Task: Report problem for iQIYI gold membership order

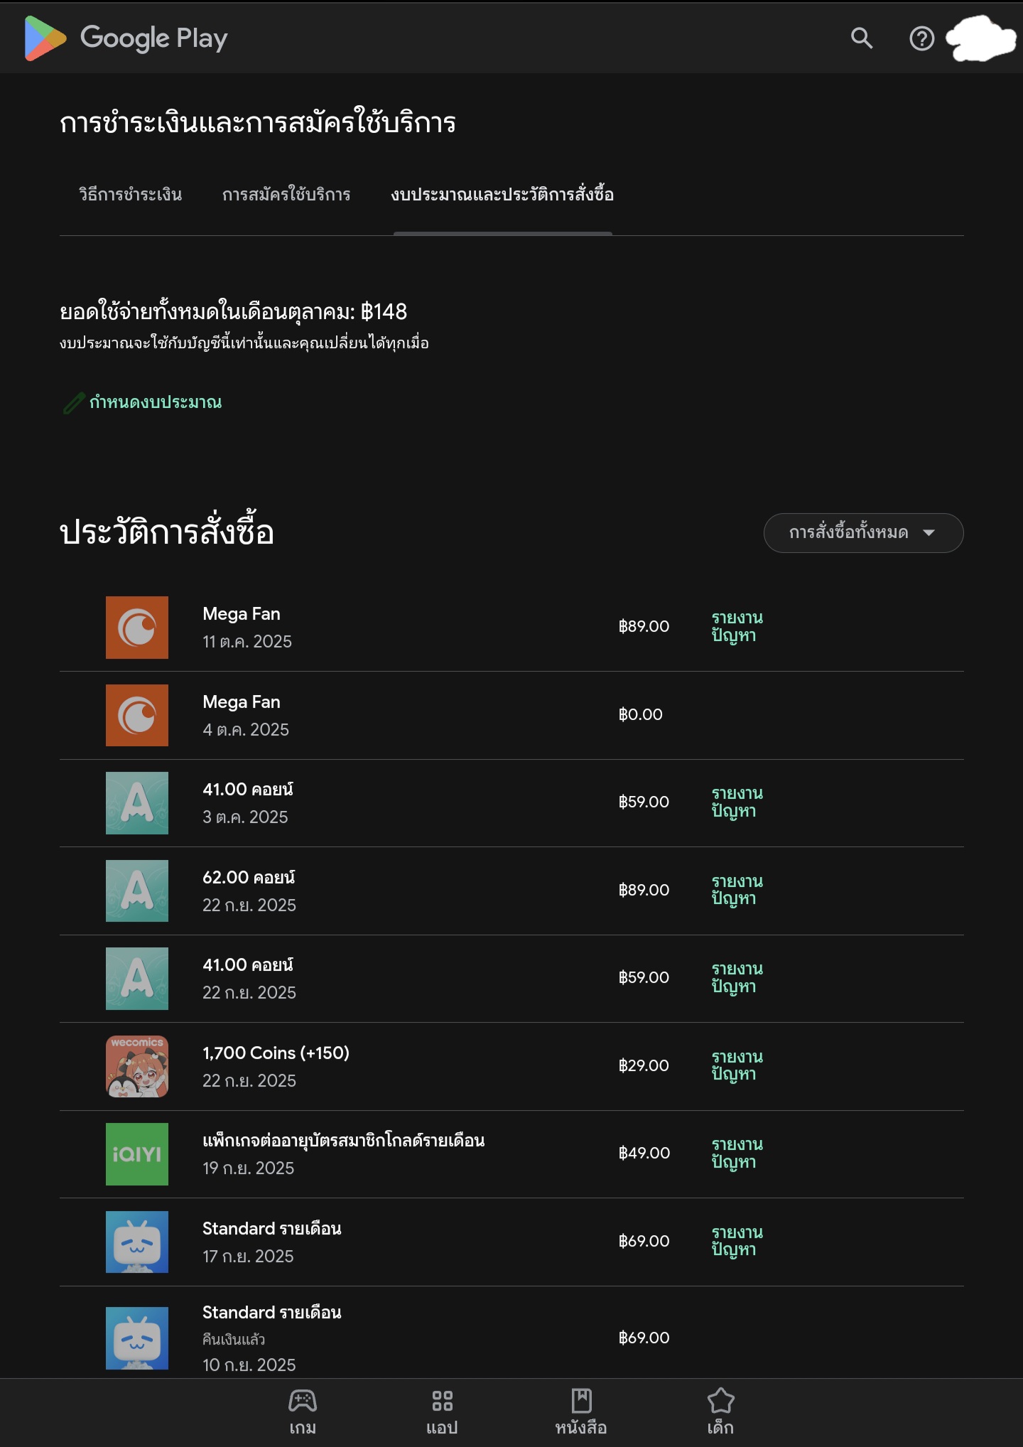Action: pos(737,1153)
